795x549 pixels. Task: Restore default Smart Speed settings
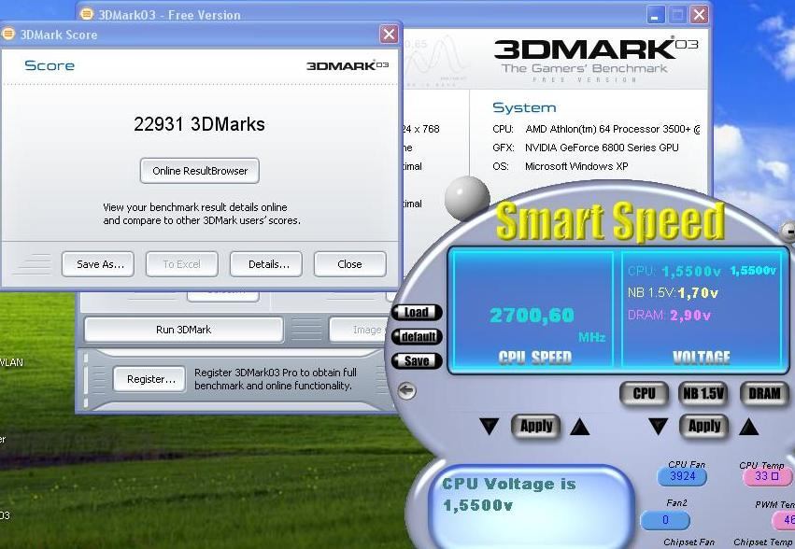point(417,337)
